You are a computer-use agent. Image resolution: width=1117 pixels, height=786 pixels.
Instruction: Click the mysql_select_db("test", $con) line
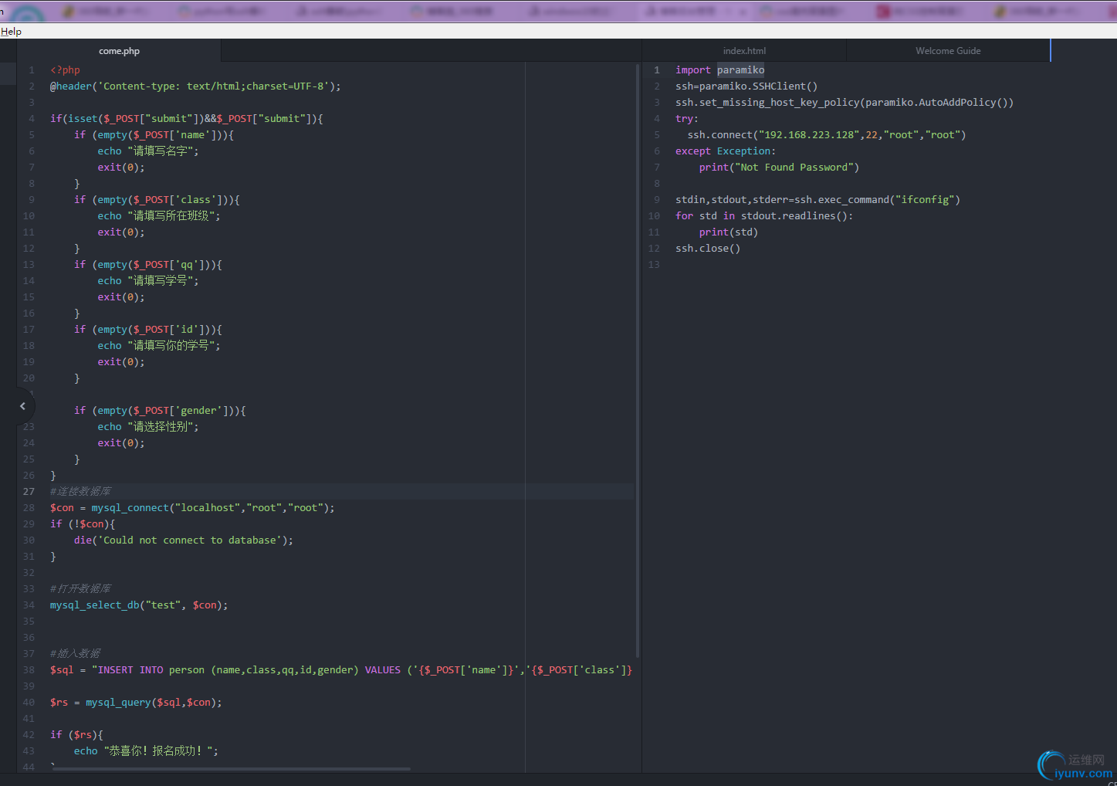139,605
